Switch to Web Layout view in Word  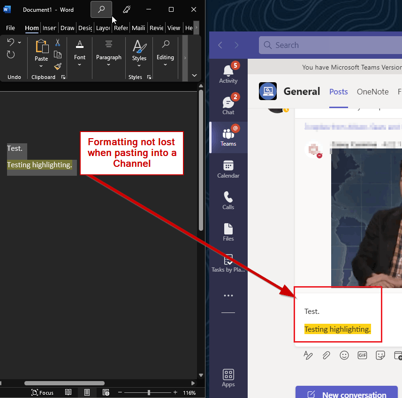coord(106,392)
